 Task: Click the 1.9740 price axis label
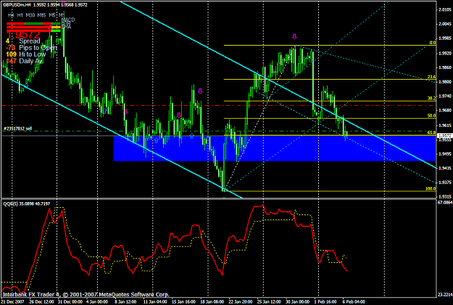click(x=445, y=96)
